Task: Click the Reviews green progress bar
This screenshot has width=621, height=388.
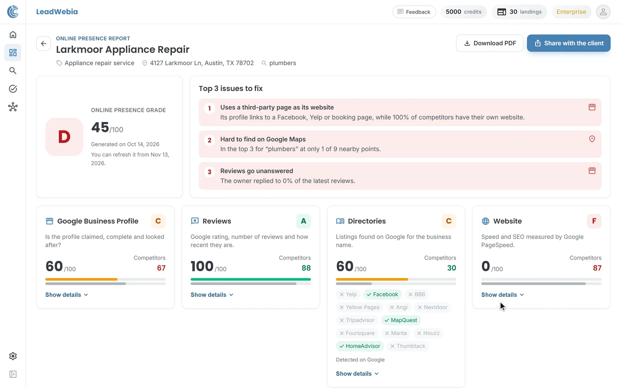Action: [251, 279]
